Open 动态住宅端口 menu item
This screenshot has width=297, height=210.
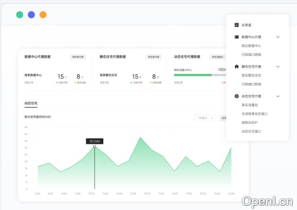251,131
